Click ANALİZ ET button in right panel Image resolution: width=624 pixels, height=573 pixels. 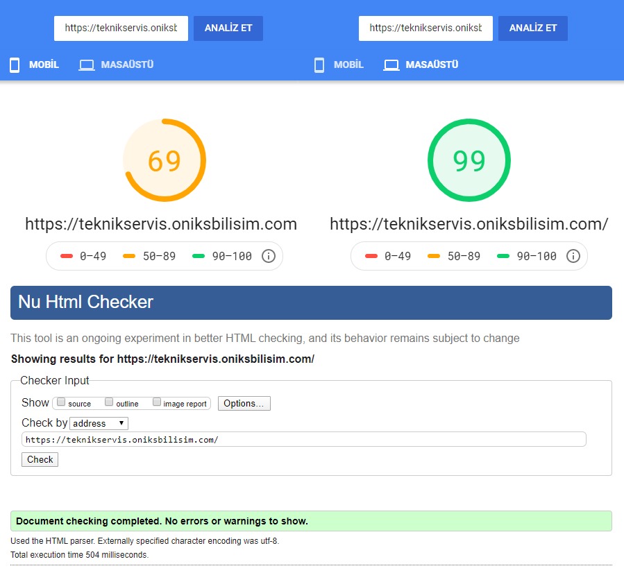[533, 28]
